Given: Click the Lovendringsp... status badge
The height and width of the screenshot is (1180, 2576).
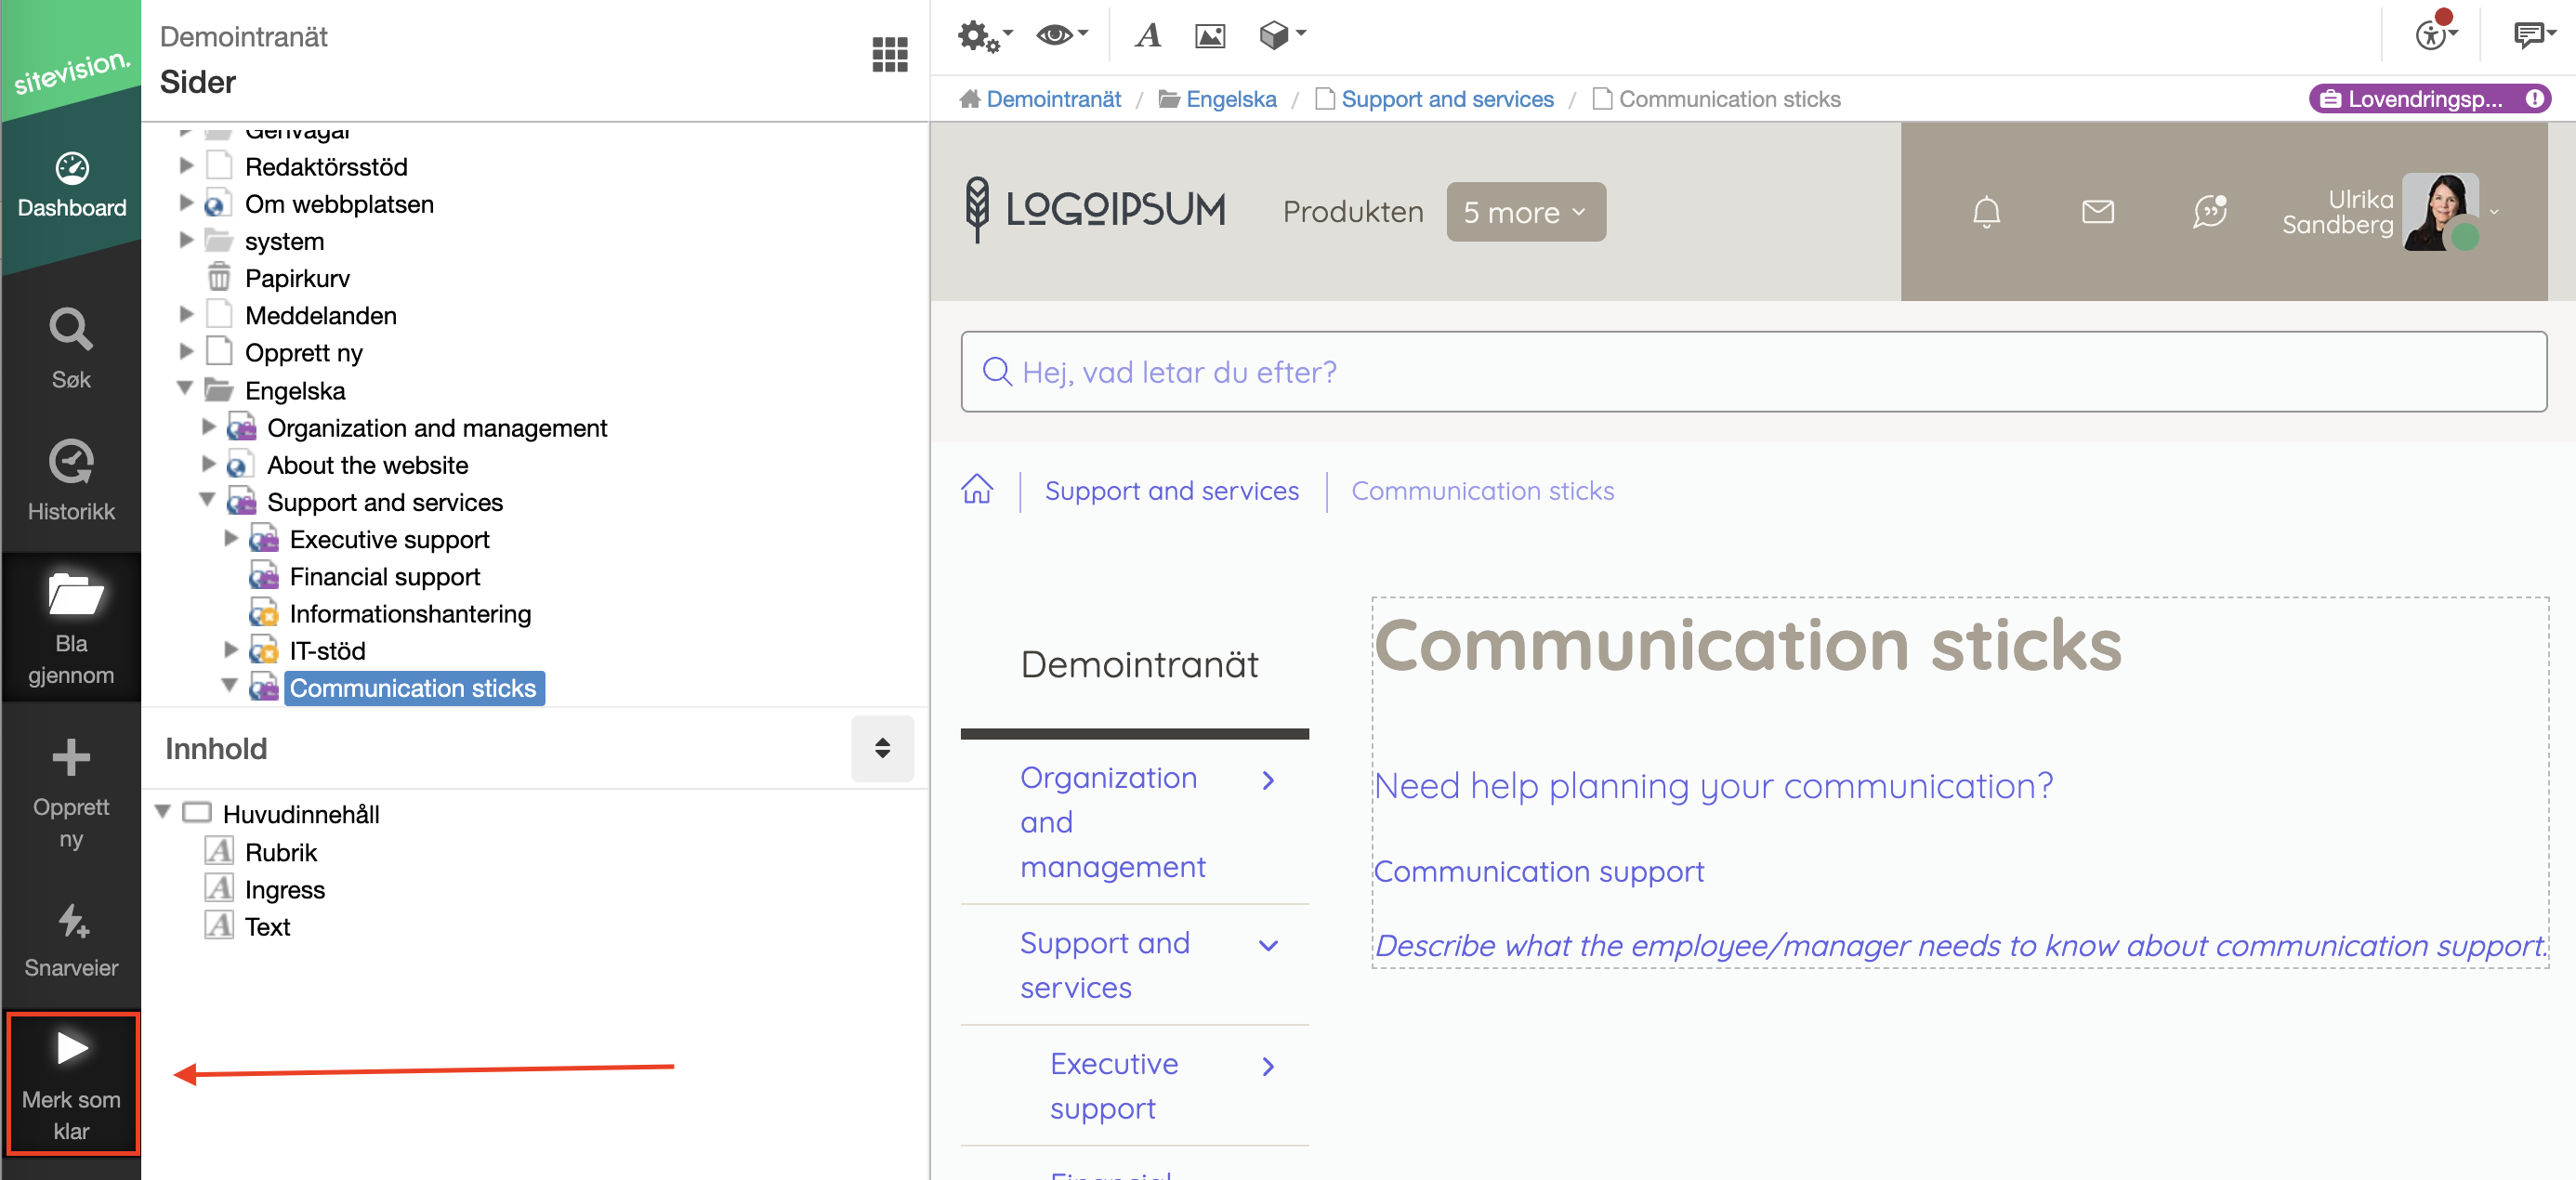Looking at the screenshot, I should (2429, 99).
